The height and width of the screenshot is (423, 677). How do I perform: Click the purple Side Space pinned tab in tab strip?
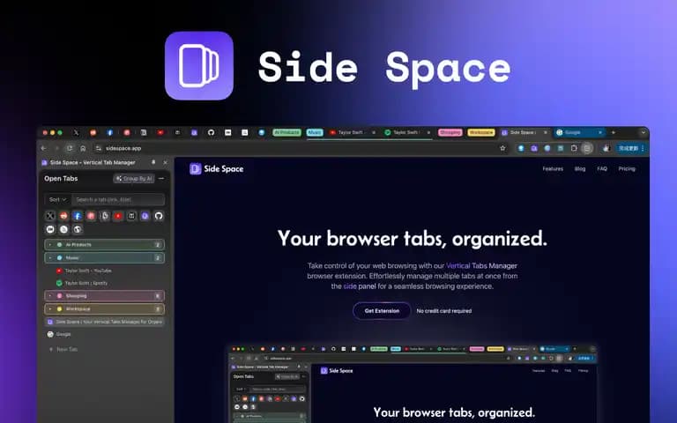click(x=194, y=132)
